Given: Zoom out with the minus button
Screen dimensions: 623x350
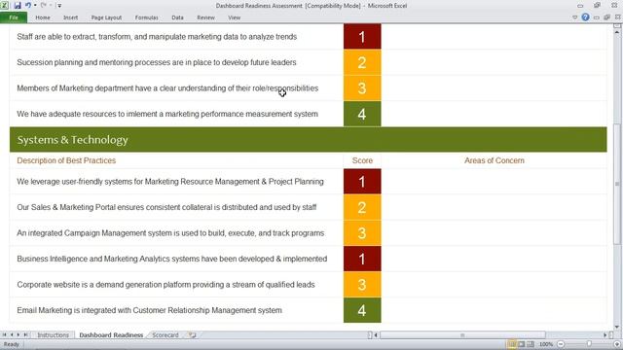Looking at the screenshot, I should point(561,344).
